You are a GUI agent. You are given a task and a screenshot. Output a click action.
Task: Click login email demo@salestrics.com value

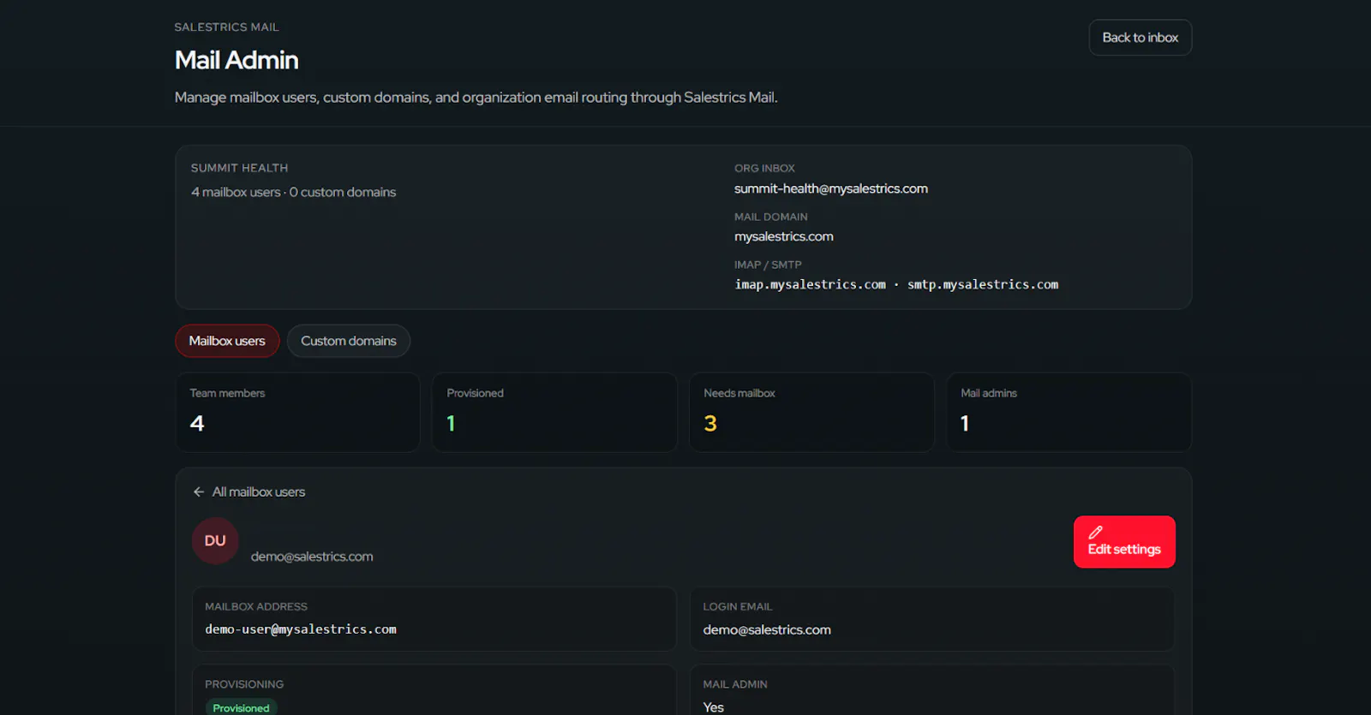point(767,629)
